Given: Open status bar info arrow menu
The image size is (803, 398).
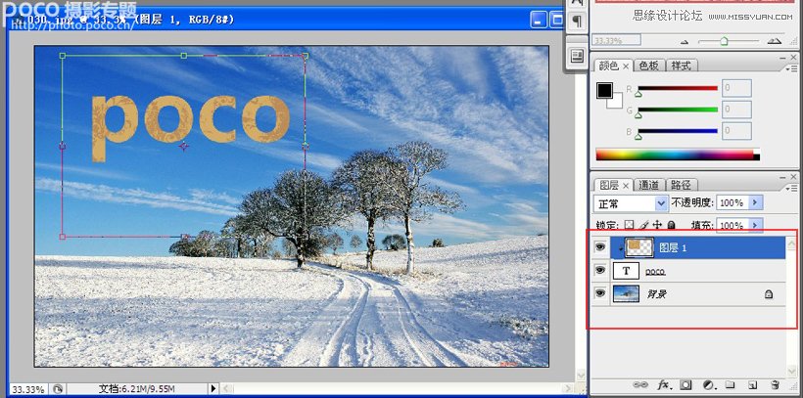Looking at the screenshot, I should click(x=213, y=389).
